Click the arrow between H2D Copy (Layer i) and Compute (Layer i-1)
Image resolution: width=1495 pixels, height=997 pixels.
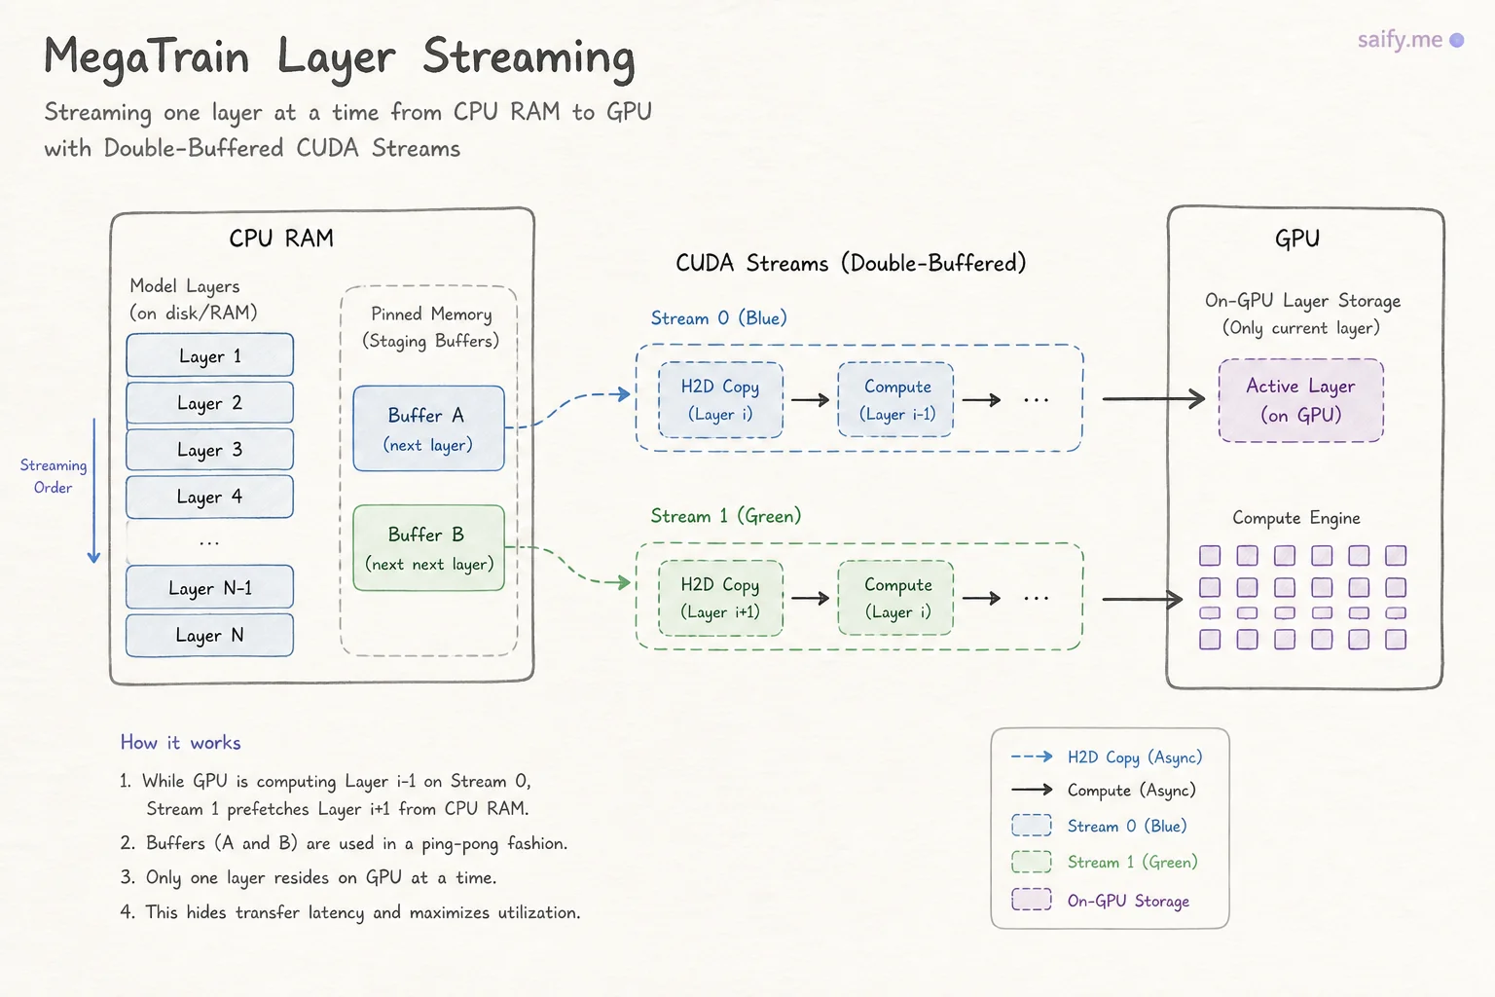810,399
